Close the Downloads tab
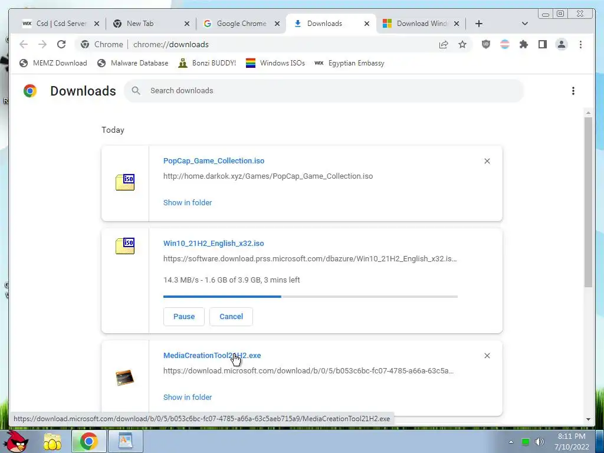 tap(367, 24)
